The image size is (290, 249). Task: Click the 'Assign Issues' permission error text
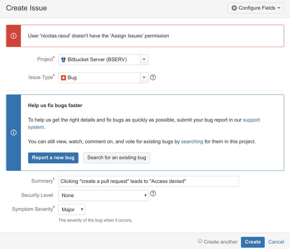point(99,36)
